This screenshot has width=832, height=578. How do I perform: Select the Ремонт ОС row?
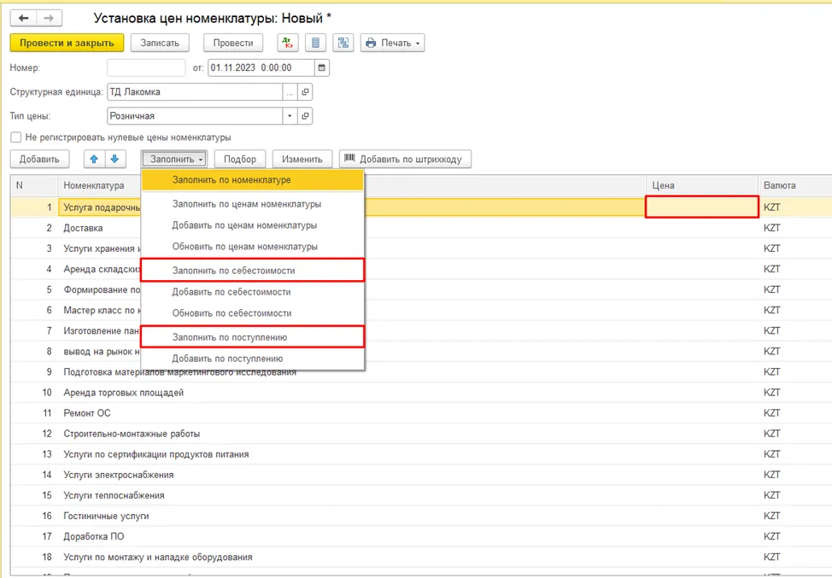(421, 413)
